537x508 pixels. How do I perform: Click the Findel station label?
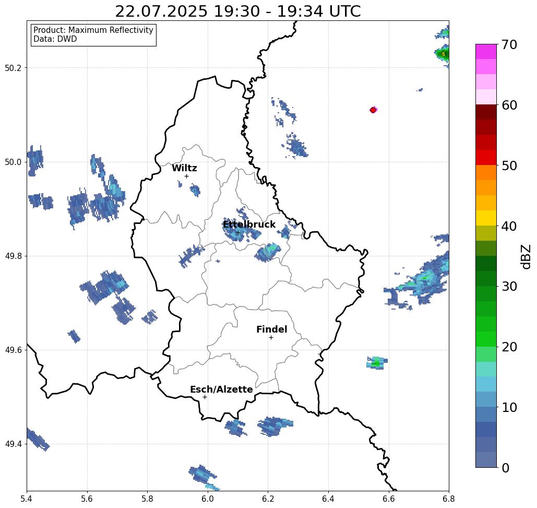click(x=271, y=329)
